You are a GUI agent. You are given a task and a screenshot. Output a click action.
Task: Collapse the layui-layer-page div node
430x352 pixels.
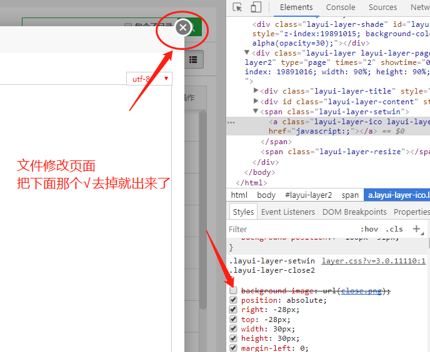[x=247, y=52]
